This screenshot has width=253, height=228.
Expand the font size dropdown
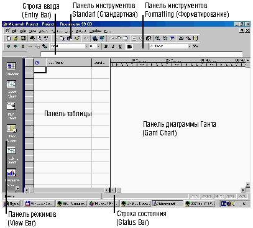(98, 47)
